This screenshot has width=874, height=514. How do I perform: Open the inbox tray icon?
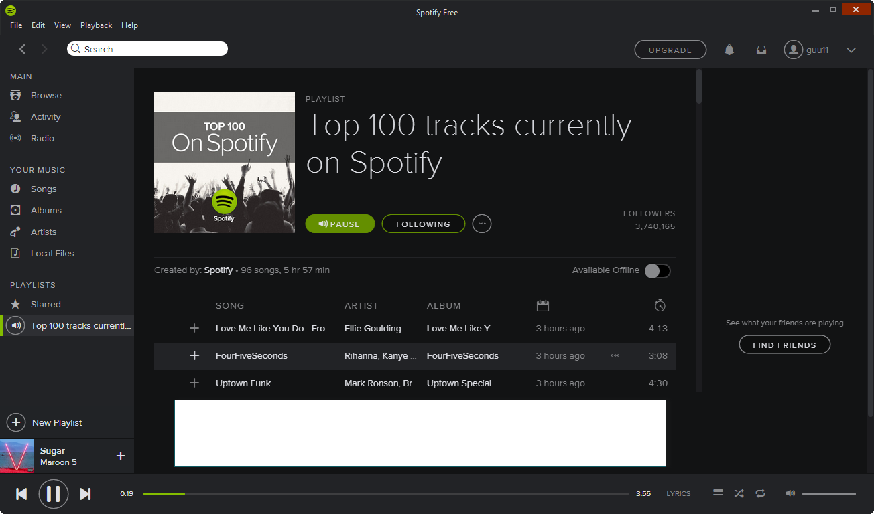pyautogui.click(x=761, y=50)
